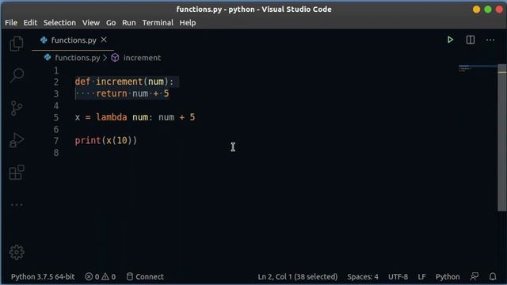The width and height of the screenshot is (507, 285).
Task: Open the Explorer view in activity bar
Action: point(17,44)
